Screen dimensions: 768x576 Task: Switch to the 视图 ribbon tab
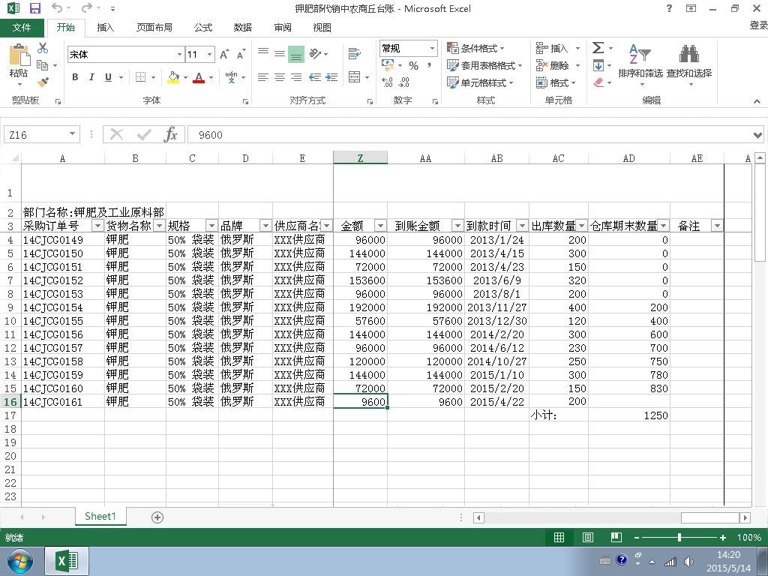[322, 28]
